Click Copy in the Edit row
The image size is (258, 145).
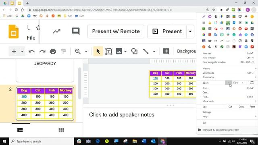pos(241,107)
